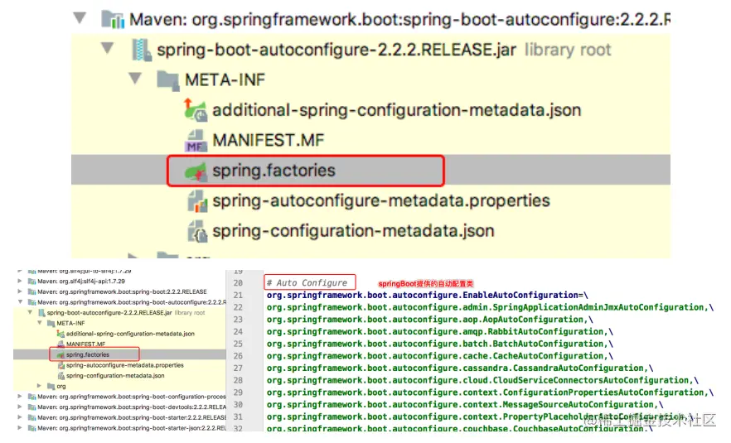Select spring-boot-autoconfigure-2.2.2.RELEASE.jar in the enlarged tree
This screenshot has height=443, width=731.
[x=336, y=50]
